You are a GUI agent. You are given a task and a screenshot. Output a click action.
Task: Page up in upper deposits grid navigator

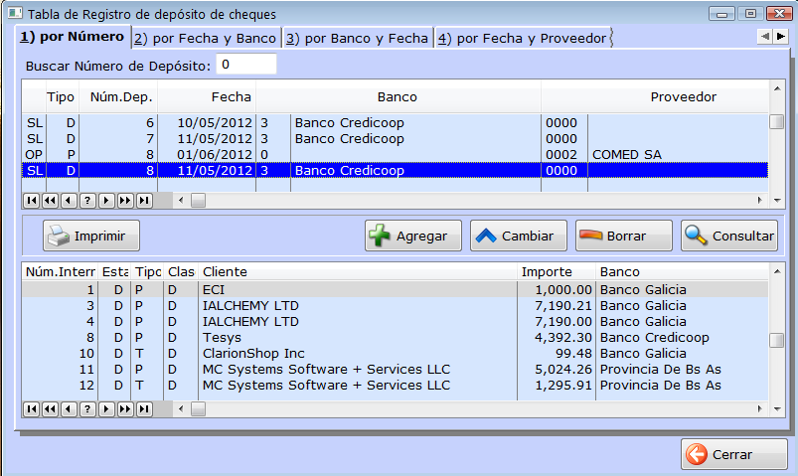click(50, 201)
